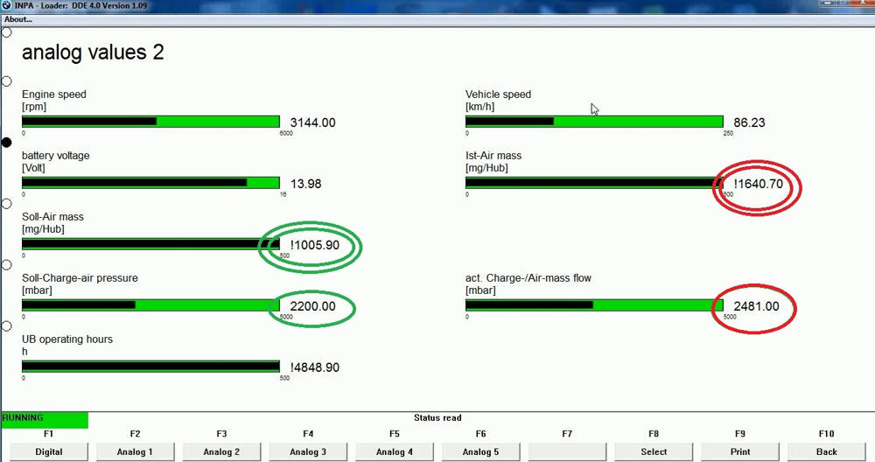Show the Analog 4 values page

pyautogui.click(x=395, y=451)
